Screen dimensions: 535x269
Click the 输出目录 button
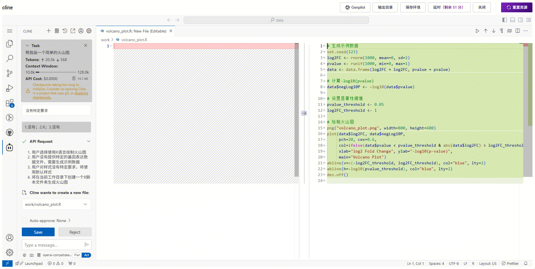coord(385,7)
